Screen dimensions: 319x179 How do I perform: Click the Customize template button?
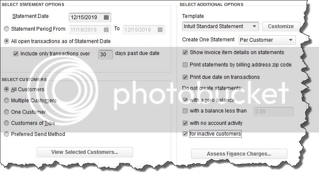click(x=281, y=26)
